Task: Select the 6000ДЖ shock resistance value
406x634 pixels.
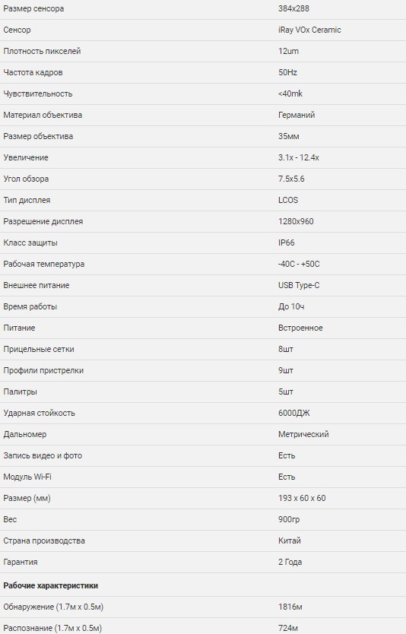Action: [x=294, y=414]
